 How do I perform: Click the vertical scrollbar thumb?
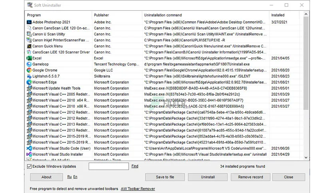coord(306,63)
